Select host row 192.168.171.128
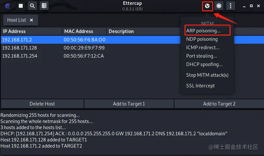The width and height of the screenshot is (264, 156). pyautogui.click(x=19, y=48)
